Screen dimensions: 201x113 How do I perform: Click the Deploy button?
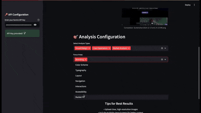tap(188, 5)
